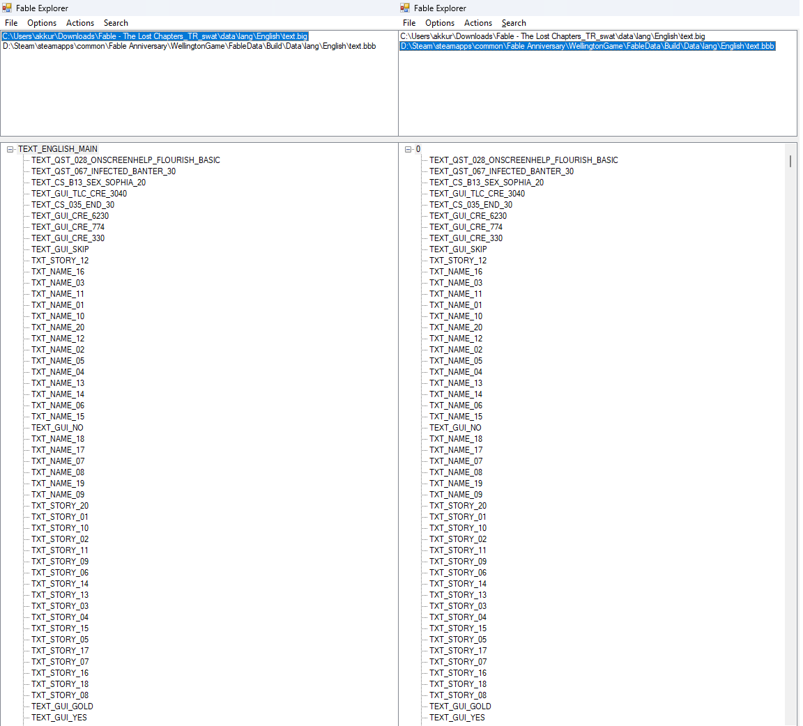Viewport: 803px width, 726px height.
Task: Select TEXT_GUI_GOLD in the left tree
Action: pos(62,706)
